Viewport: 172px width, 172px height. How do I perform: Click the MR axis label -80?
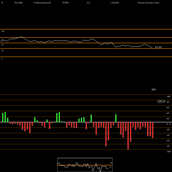(x=168, y=146)
